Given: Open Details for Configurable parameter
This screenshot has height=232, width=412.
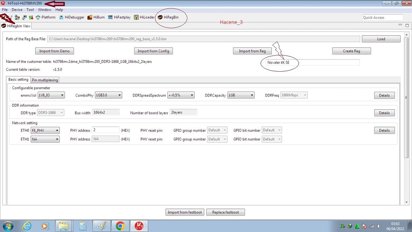Looking at the screenshot, I should (384, 95).
